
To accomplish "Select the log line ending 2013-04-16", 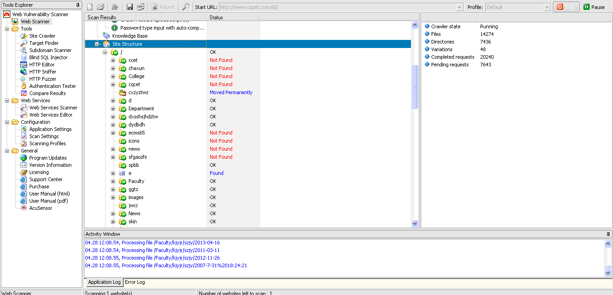I will point(152,243).
